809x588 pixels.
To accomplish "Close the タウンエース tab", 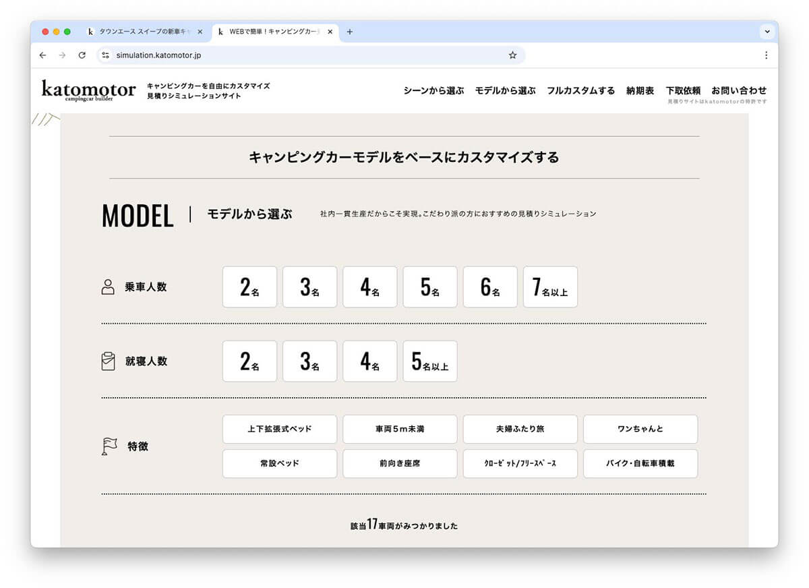I will coord(200,32).
